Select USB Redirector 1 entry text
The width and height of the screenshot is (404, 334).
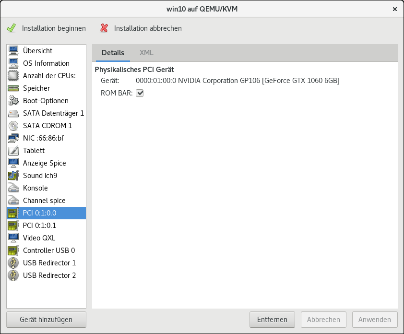pos(49,263)
